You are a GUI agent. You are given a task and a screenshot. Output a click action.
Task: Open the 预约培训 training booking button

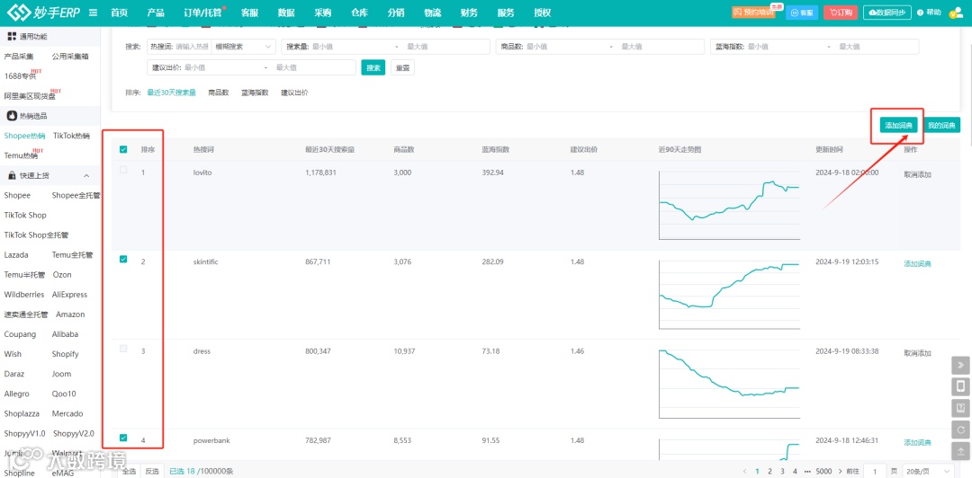(753, 13)
